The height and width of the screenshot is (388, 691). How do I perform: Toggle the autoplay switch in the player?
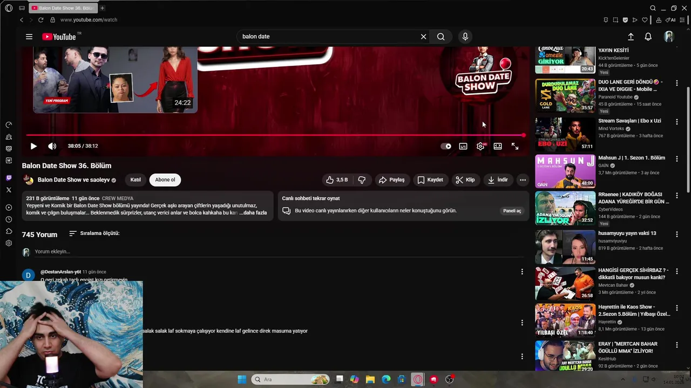pos(446,146)
